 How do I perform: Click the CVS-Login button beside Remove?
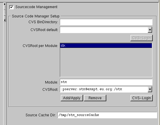141,98
